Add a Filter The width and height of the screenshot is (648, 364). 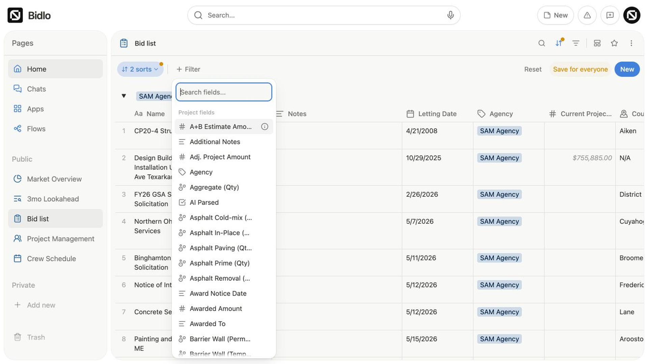pyautogui.click(x=188, y=69)
